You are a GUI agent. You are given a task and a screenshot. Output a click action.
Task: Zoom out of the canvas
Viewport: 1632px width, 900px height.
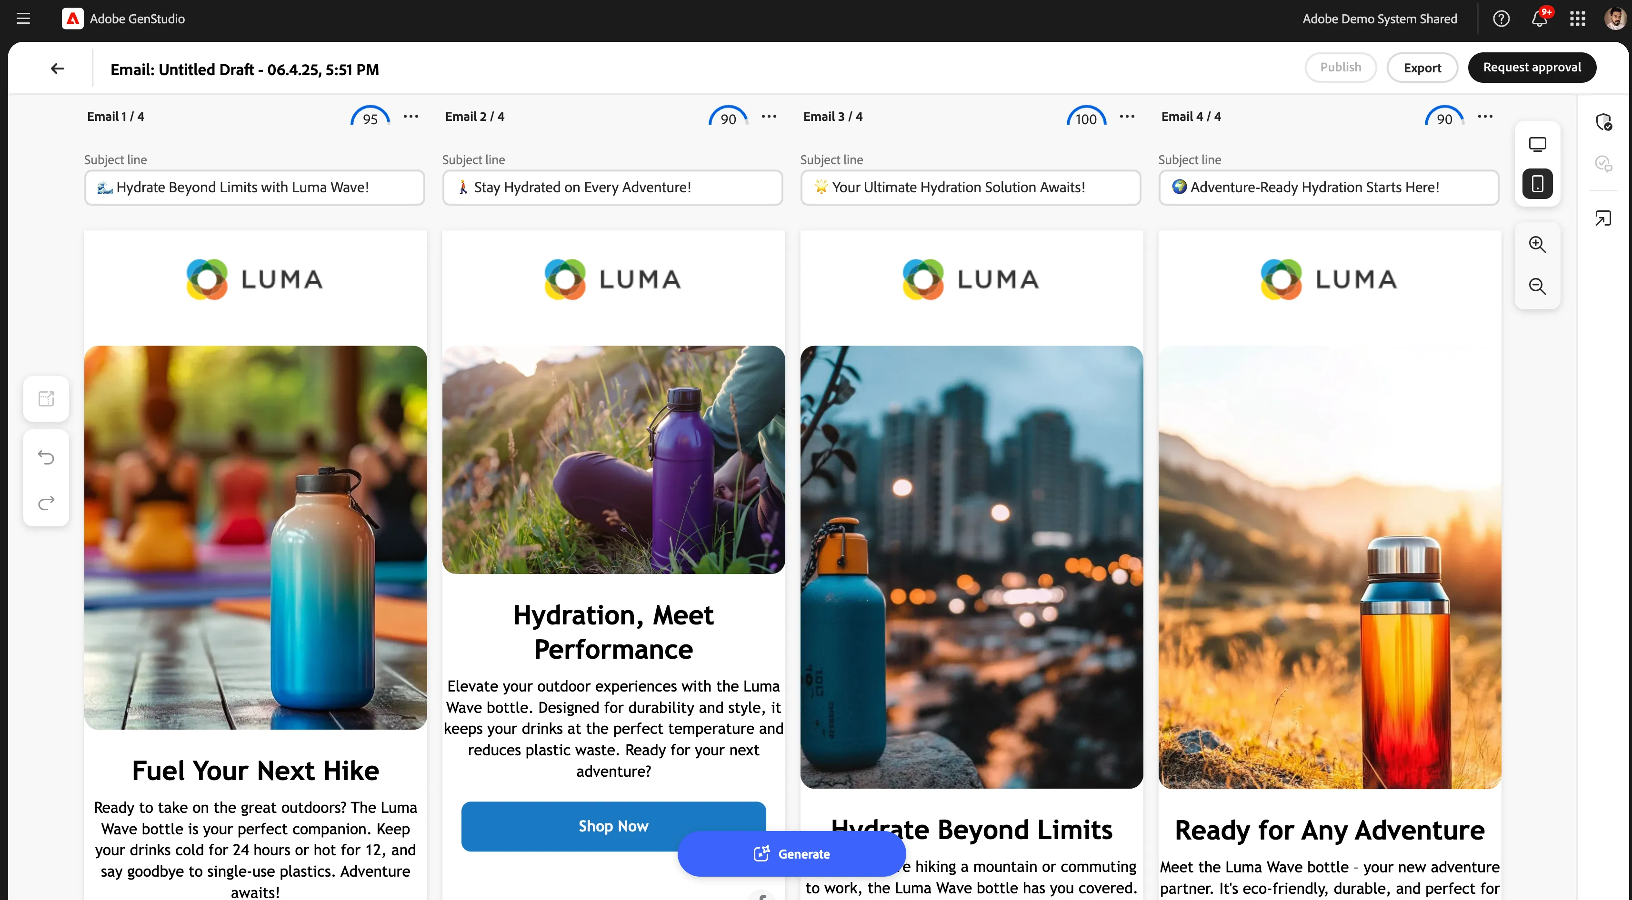pyautogui.click(x=1537, y=287)
